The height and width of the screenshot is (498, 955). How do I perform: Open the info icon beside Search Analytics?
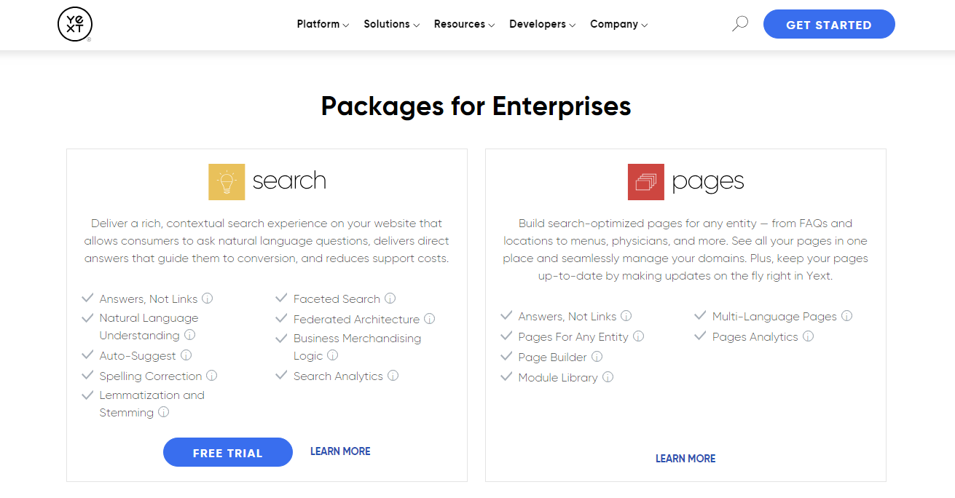393,376
